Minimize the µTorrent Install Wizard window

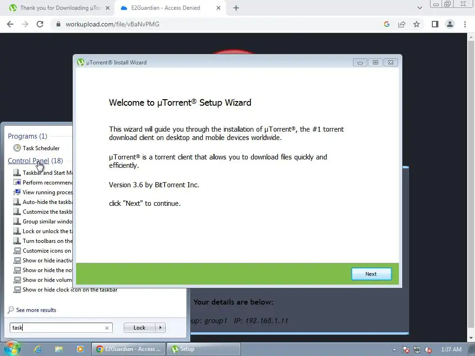[x=360, y=63]
